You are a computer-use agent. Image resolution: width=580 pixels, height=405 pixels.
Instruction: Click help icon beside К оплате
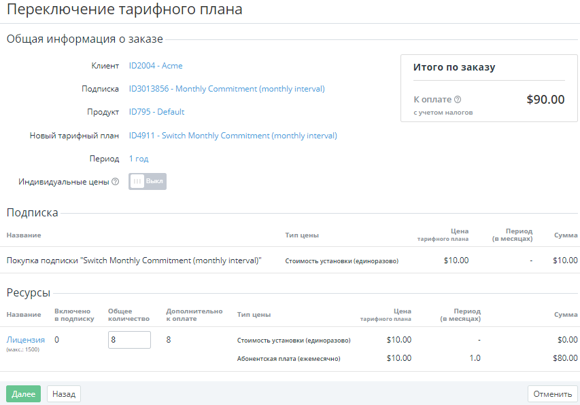click(458, 99)
